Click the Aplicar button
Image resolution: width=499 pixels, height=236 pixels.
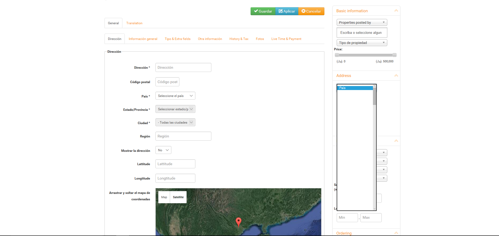click(287, 11)
